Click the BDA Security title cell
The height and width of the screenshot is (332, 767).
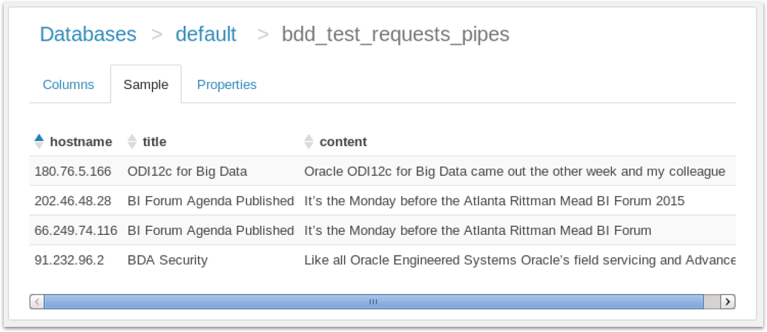168,260
